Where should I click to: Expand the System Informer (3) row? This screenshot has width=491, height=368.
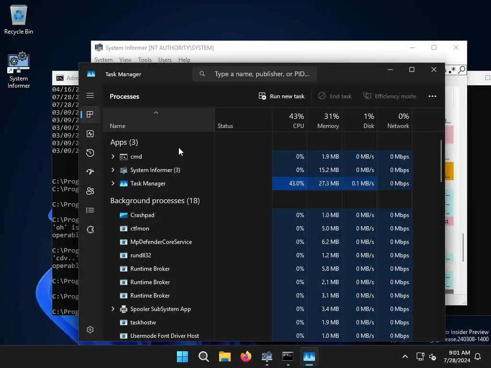[113, 170]
